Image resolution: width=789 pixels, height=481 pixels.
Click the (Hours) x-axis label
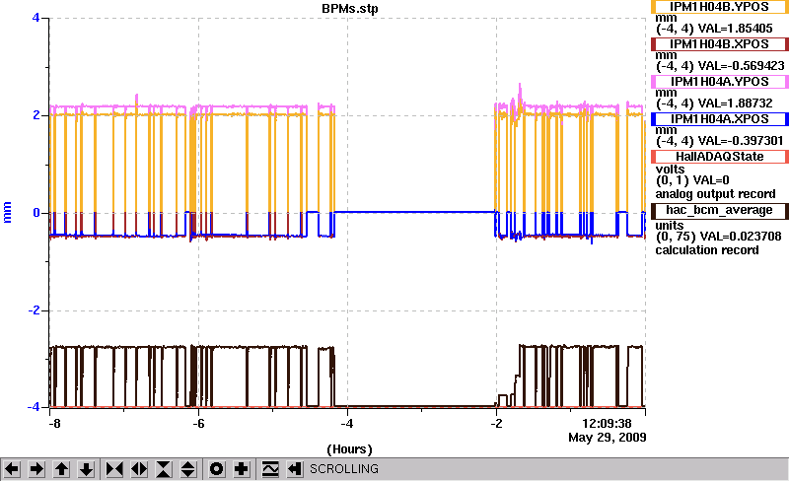(350, 449)
